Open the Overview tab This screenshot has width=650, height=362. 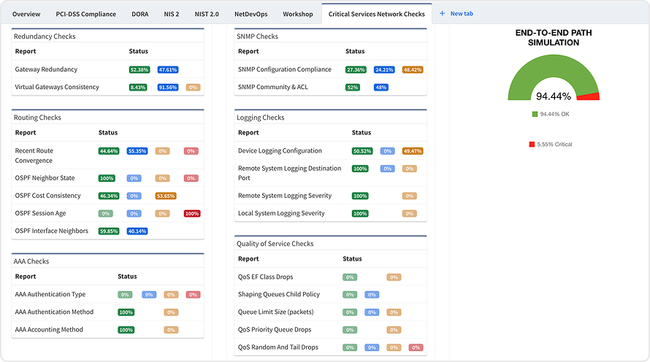(26, 14)
